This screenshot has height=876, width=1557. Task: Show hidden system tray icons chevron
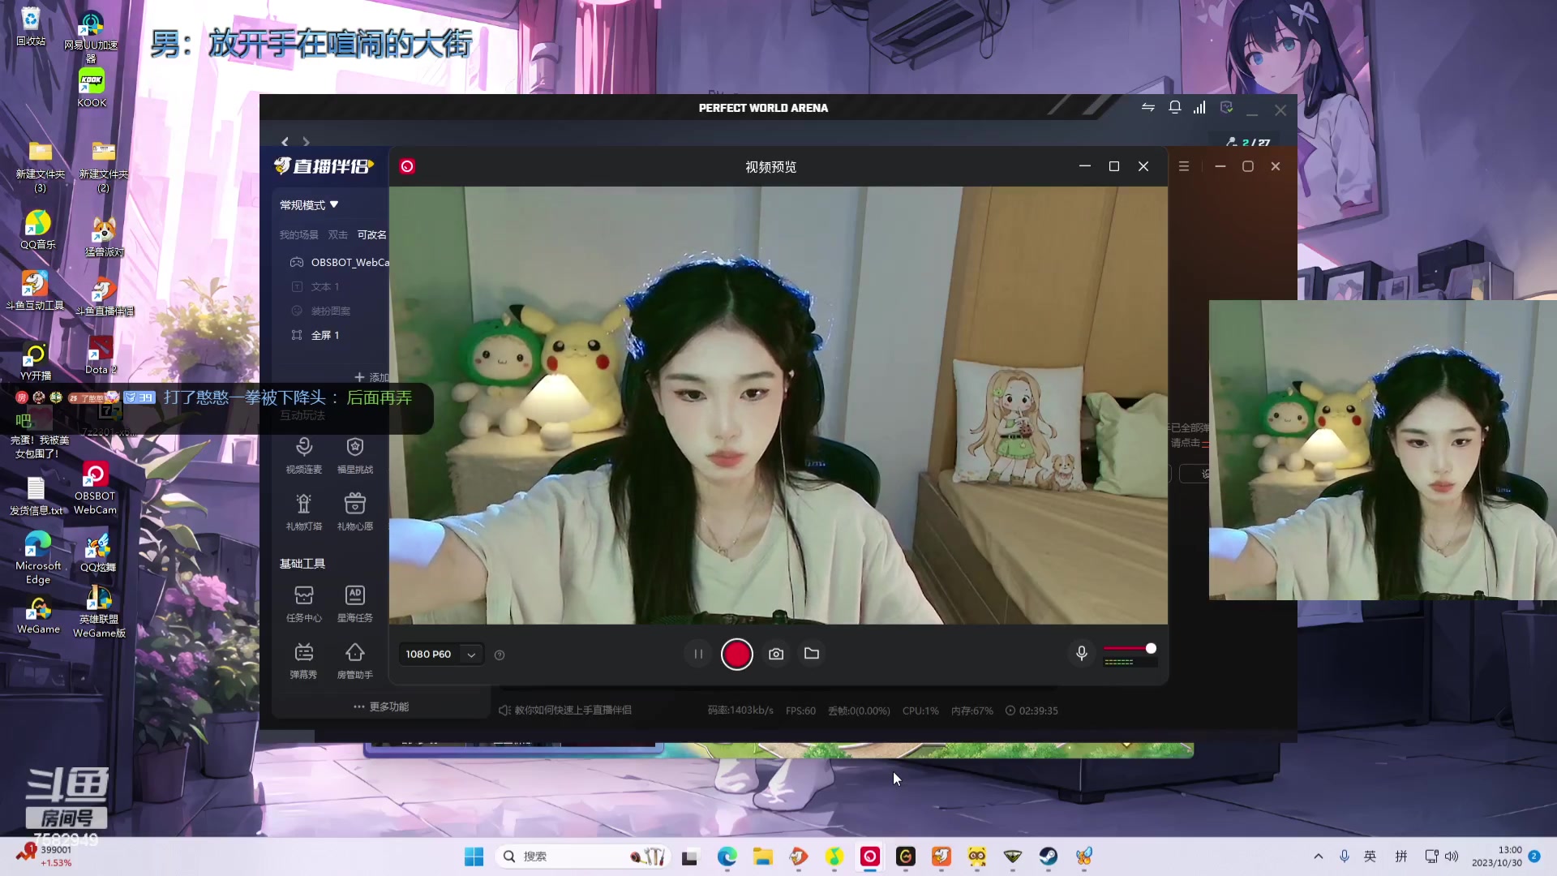tap(1318, 857)
